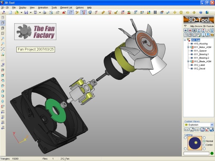Image resolution: width=215 pixels, height=161 pixels.
Task: Open the Animation menu
Action: (43, 8)
